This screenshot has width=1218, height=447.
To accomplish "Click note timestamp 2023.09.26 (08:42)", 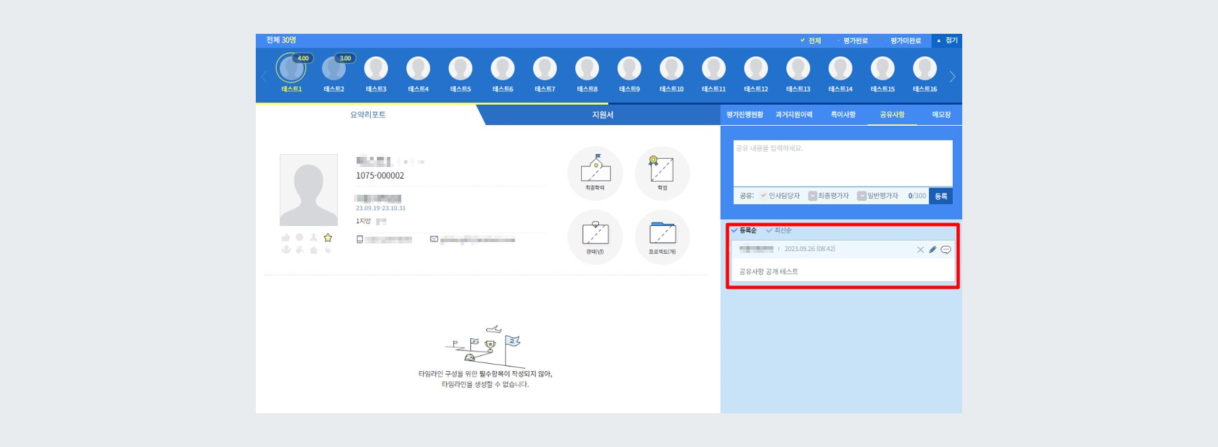I will (x=810, y=249).
